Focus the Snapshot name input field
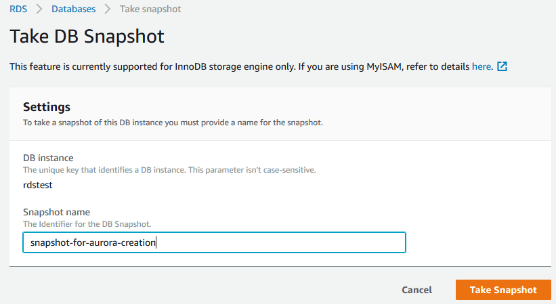The image size is (556, 304). (x=214, y=242)
